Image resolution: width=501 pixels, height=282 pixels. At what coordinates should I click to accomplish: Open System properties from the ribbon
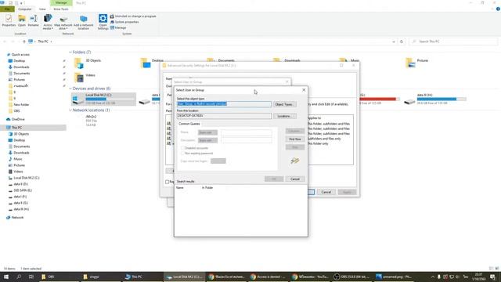[124, 22]
